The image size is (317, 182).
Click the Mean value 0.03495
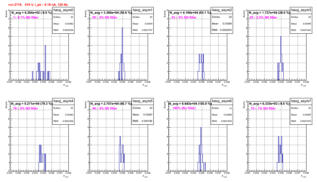[307, 24]
